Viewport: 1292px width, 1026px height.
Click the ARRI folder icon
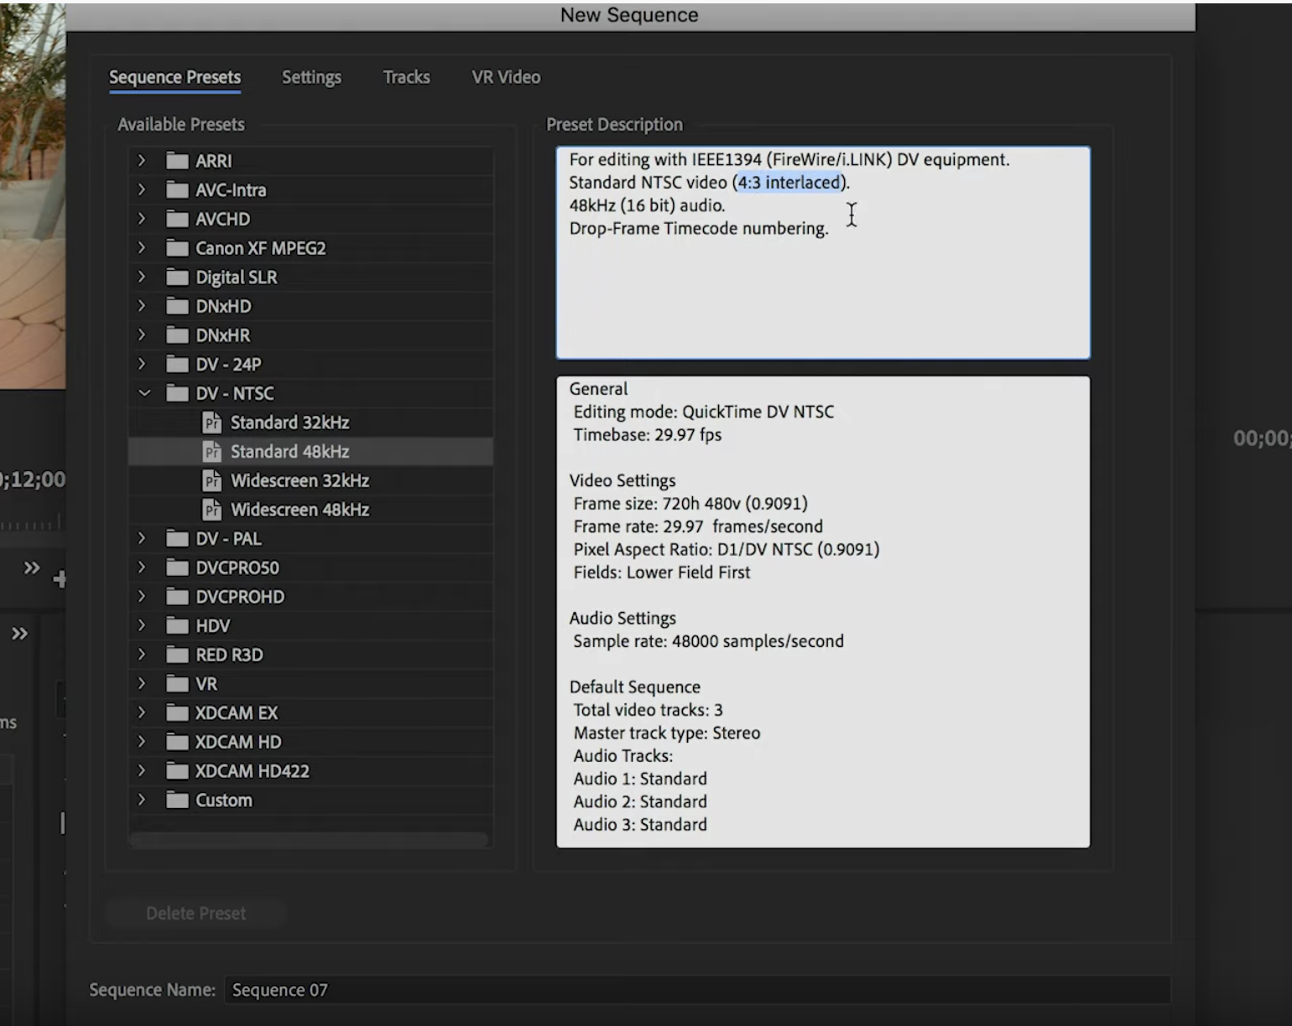(177, 161)
